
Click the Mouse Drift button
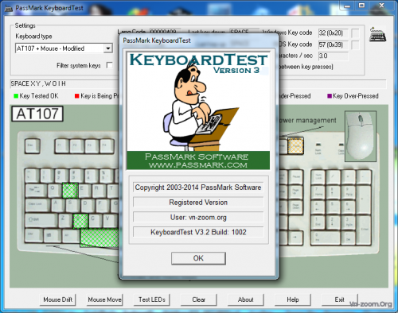pos(57,299)
